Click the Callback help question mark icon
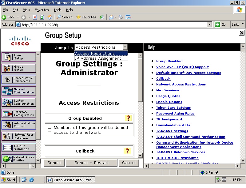 tap(127, 151)
